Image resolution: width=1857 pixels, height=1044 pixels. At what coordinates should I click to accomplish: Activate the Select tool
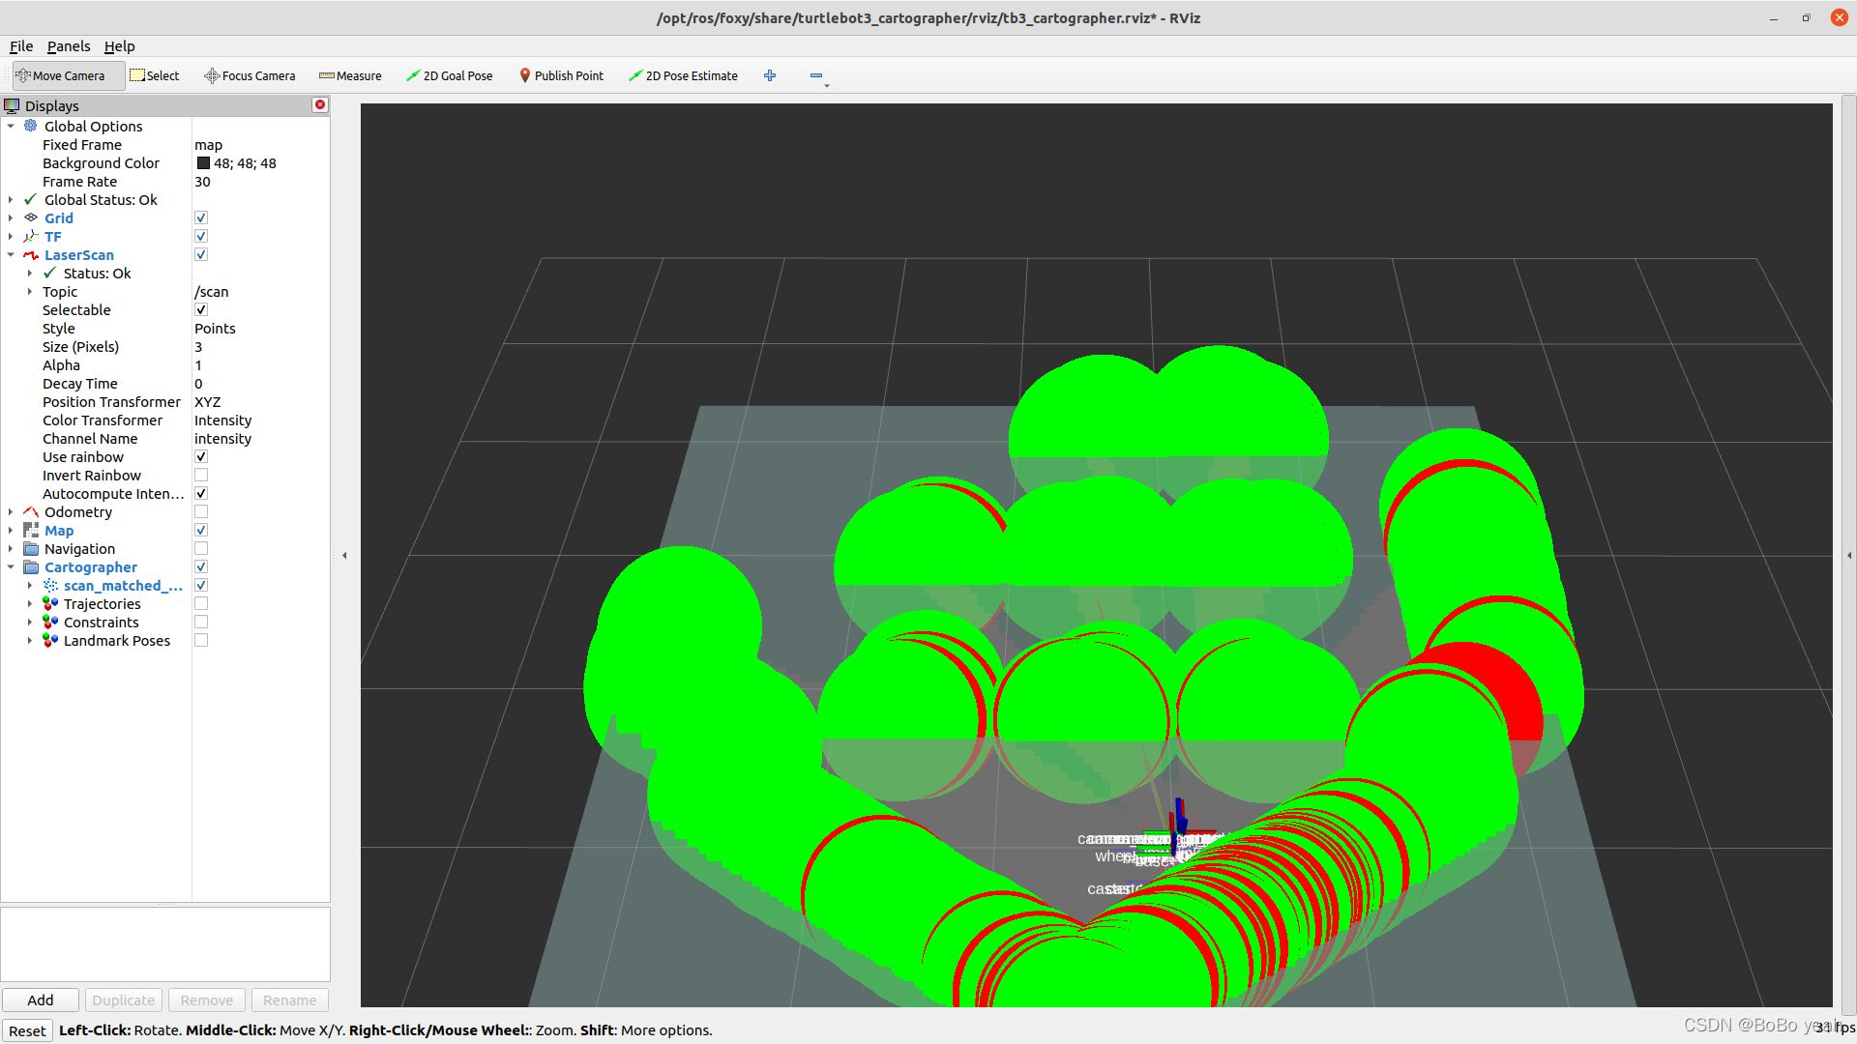[x=154, y=75]
